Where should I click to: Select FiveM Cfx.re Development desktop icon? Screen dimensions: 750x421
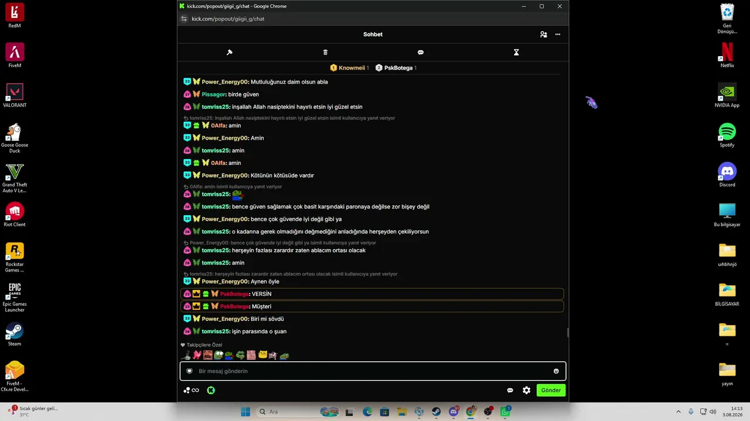15,377
